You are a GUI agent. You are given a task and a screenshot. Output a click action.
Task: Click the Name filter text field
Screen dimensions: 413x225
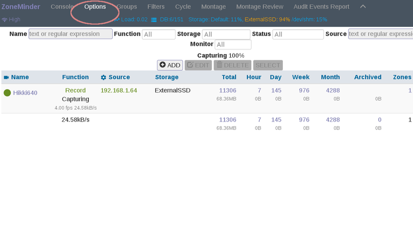point(71,34)
